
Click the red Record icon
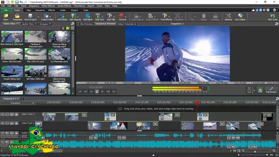pos(121,16)
